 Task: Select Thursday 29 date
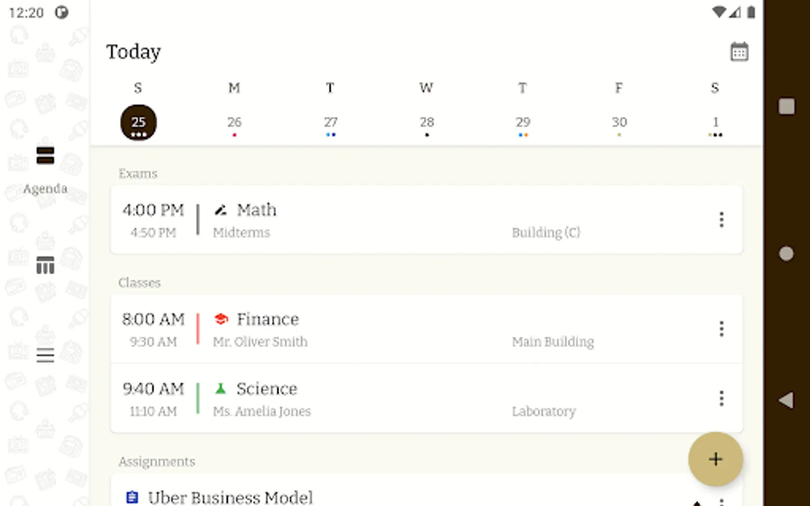[x=523, y=123]
